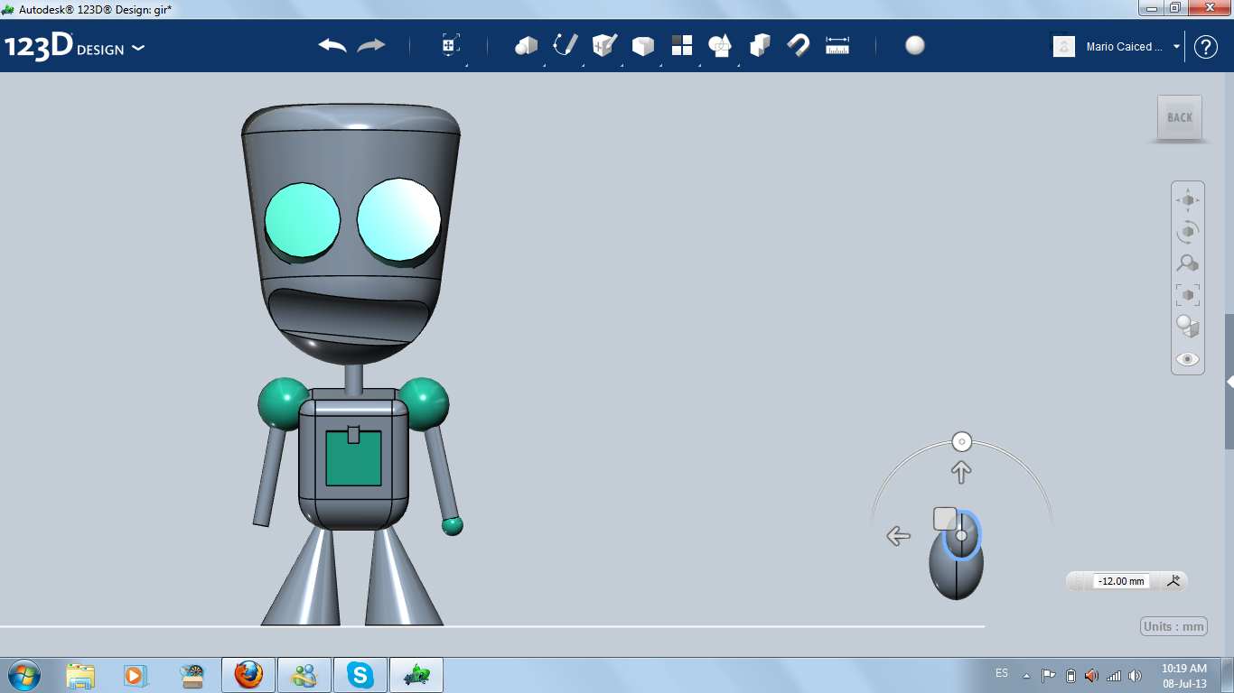Viewport: 1234px width, 693px height.
Task: Undo the last action
Action: pos(332,45)
